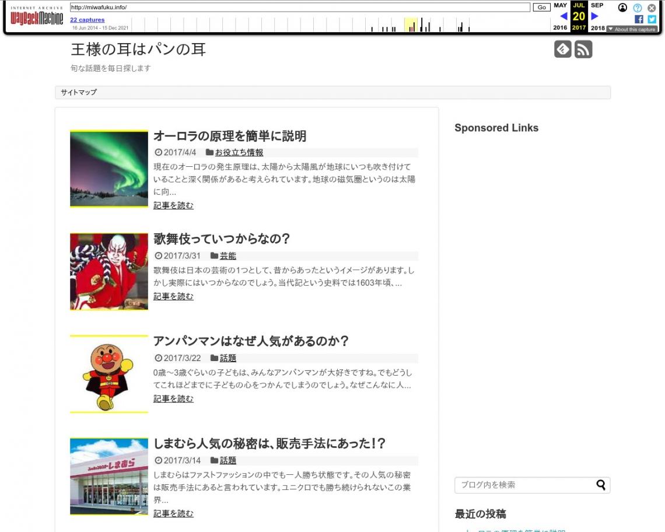Click 記事を読む for the kabuki article
Viewport: 665px width, 532px height.
[173, 296]
